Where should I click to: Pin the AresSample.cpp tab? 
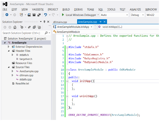(100, 22)
